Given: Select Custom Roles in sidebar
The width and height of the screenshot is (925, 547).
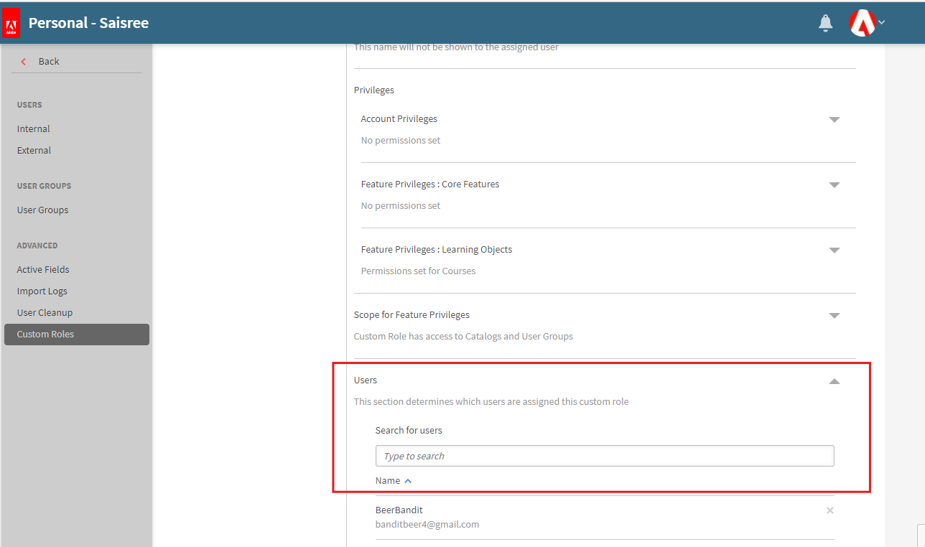Looking at the screenshot, I should [x=46, y=335].
